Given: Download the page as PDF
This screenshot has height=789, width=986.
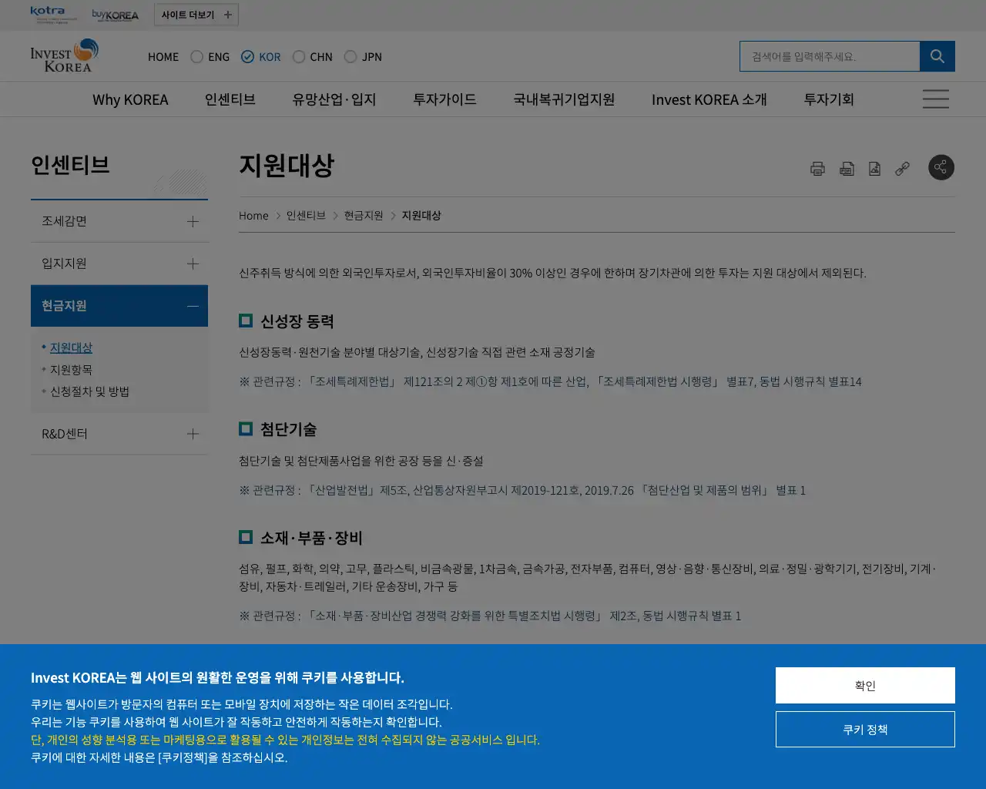Looking at the screenshot, I should tap(847, 168).
